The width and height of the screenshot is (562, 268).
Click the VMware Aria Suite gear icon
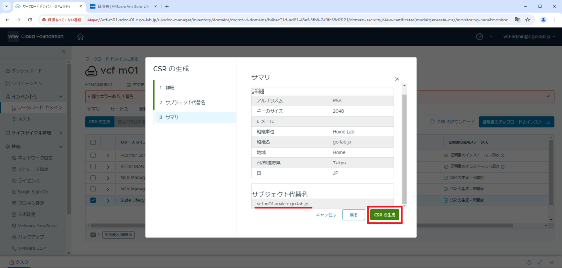click(13, 226)
